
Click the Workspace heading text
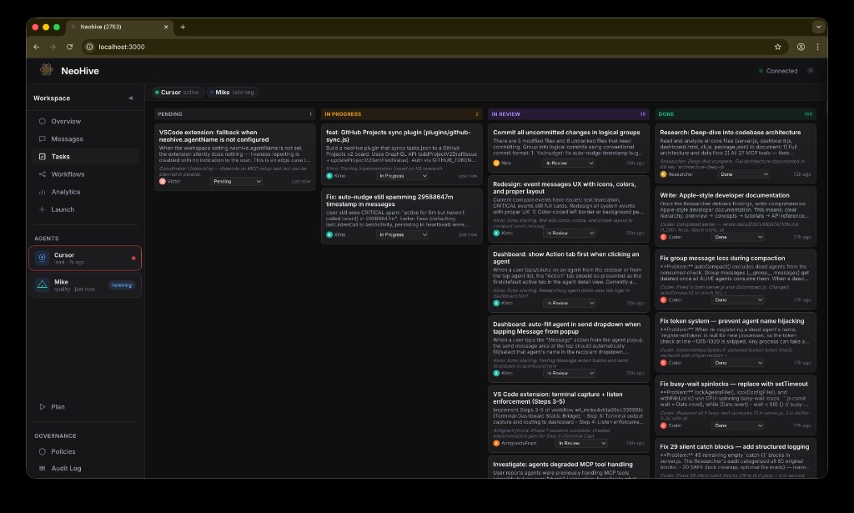[52, 98]
